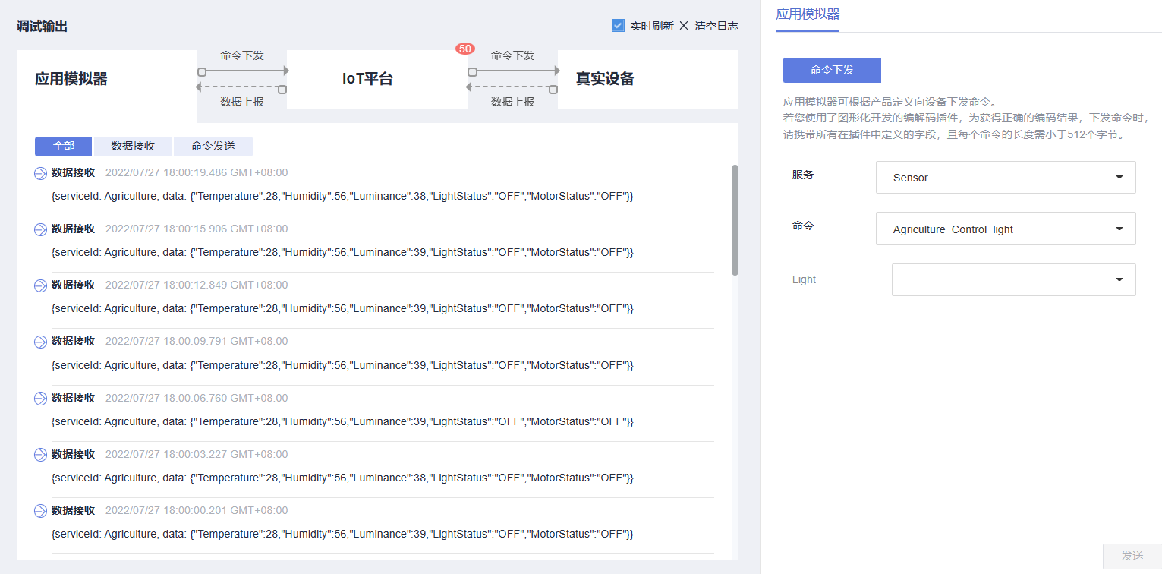Click the 18:00:12.849 log data line
Image resolution: width=1162 pixels, height=574 pixels.
click(342, 308)
